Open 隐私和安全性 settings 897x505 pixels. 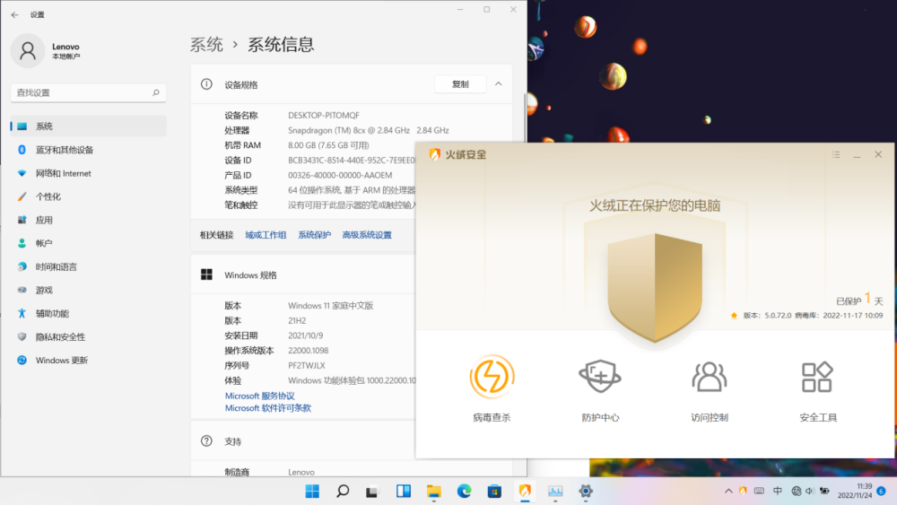(x=89, y=337)
